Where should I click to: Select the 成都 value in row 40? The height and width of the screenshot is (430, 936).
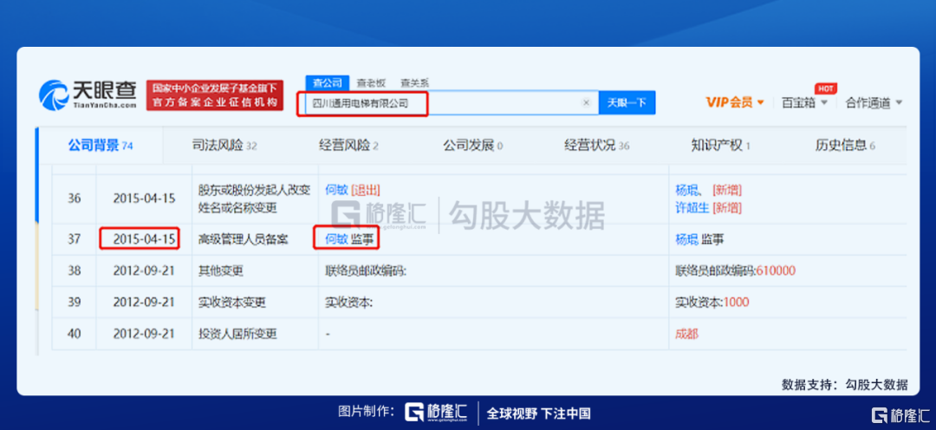(x=686, y=334)
